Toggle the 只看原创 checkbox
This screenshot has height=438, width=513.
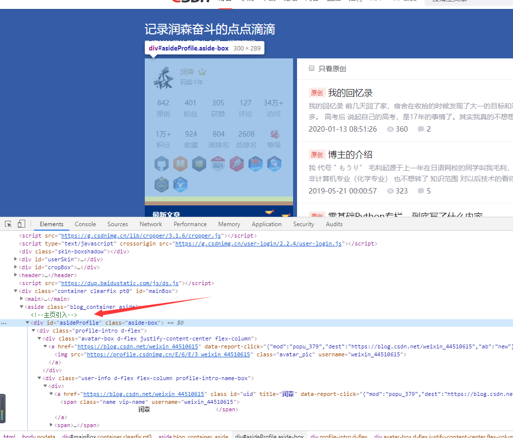[311, 68]
